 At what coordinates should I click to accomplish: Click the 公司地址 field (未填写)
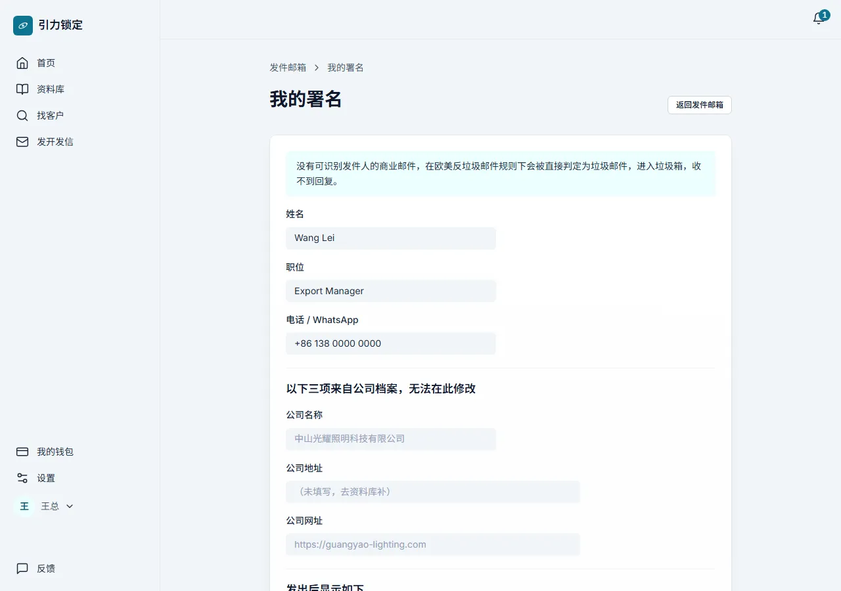click(433, 492)
